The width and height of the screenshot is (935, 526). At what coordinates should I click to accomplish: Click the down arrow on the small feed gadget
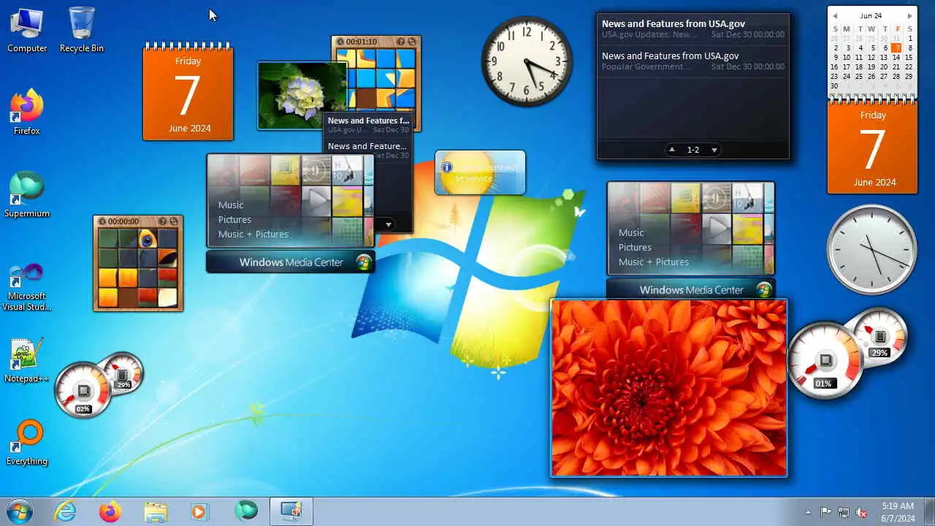coord(389,224)
